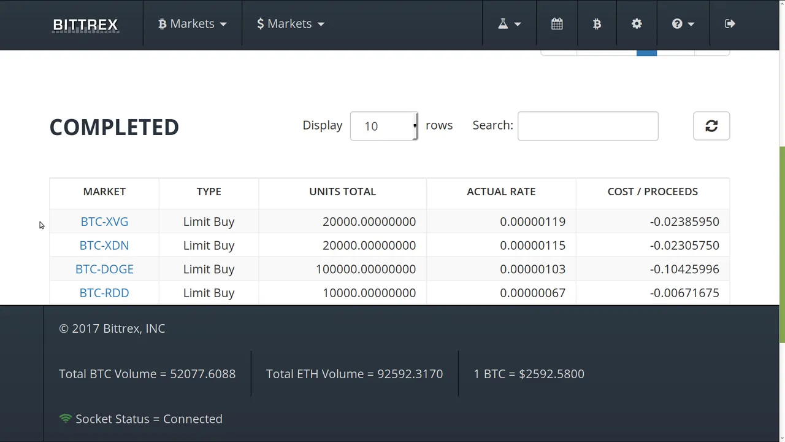
Task: Click the Bittrex logo
Action: click(x=85, y=25)
